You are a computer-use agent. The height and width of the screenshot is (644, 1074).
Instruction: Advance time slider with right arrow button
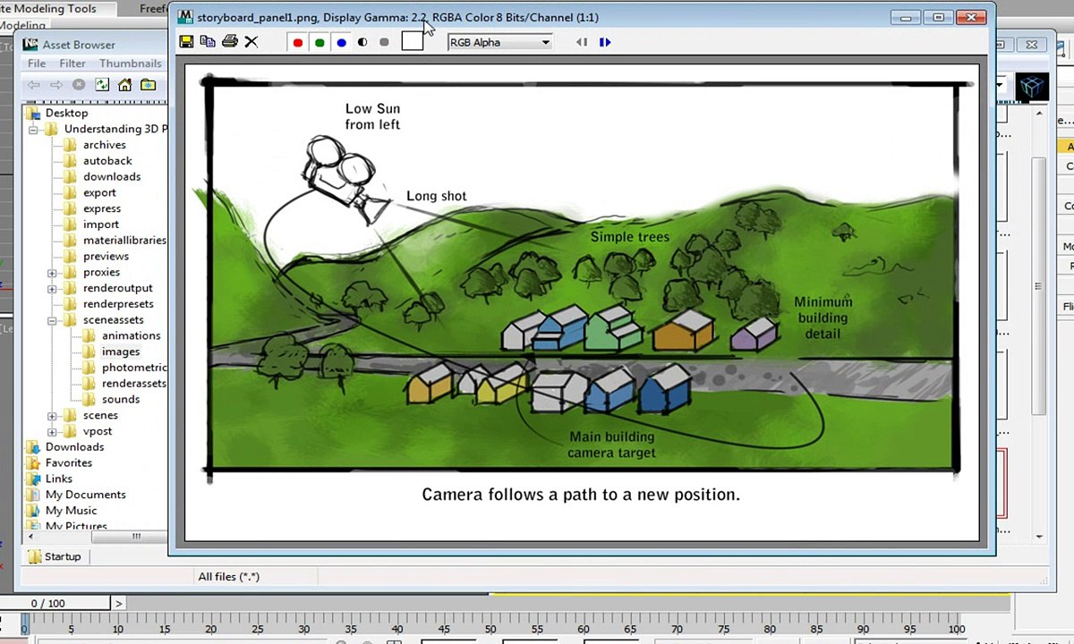(x=119, y=604)
